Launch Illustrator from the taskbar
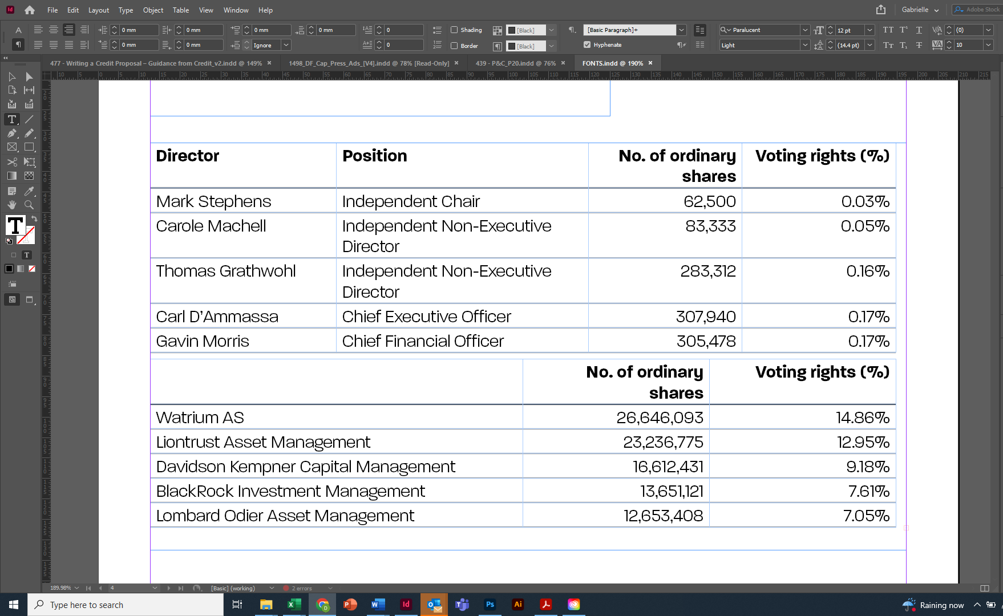The image size is (1003, 616). [x=517, y=604]
